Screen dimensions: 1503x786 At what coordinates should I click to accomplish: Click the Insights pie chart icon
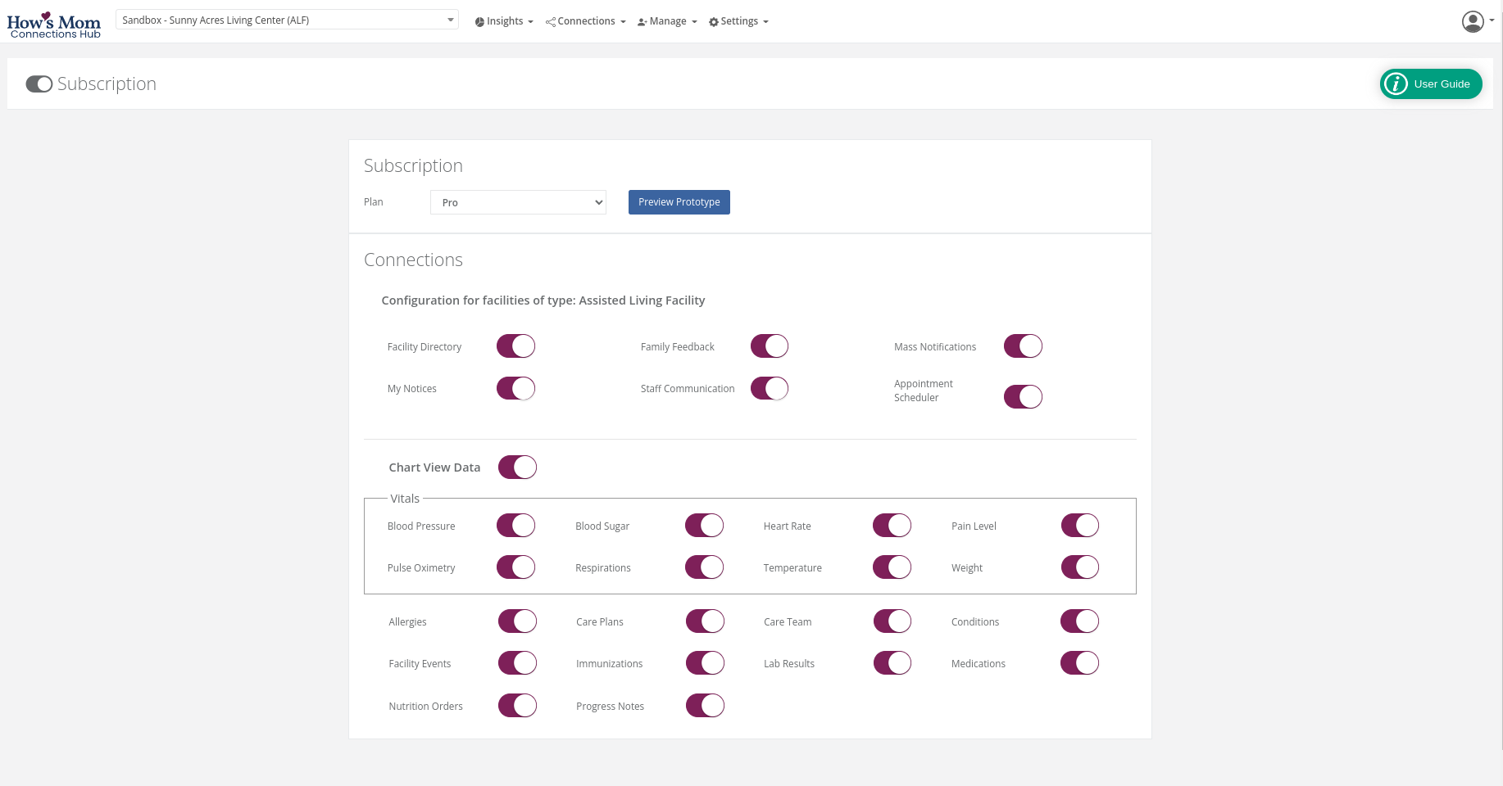pos(479,22)
